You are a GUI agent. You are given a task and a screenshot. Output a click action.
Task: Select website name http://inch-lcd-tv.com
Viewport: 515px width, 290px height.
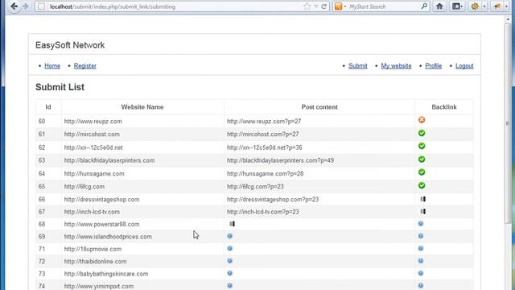point(92,212)
